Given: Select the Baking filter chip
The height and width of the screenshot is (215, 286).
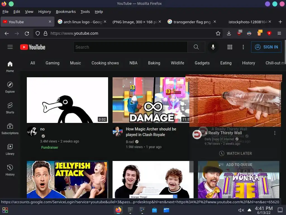Looking at the screenshot, I should 154,63.
